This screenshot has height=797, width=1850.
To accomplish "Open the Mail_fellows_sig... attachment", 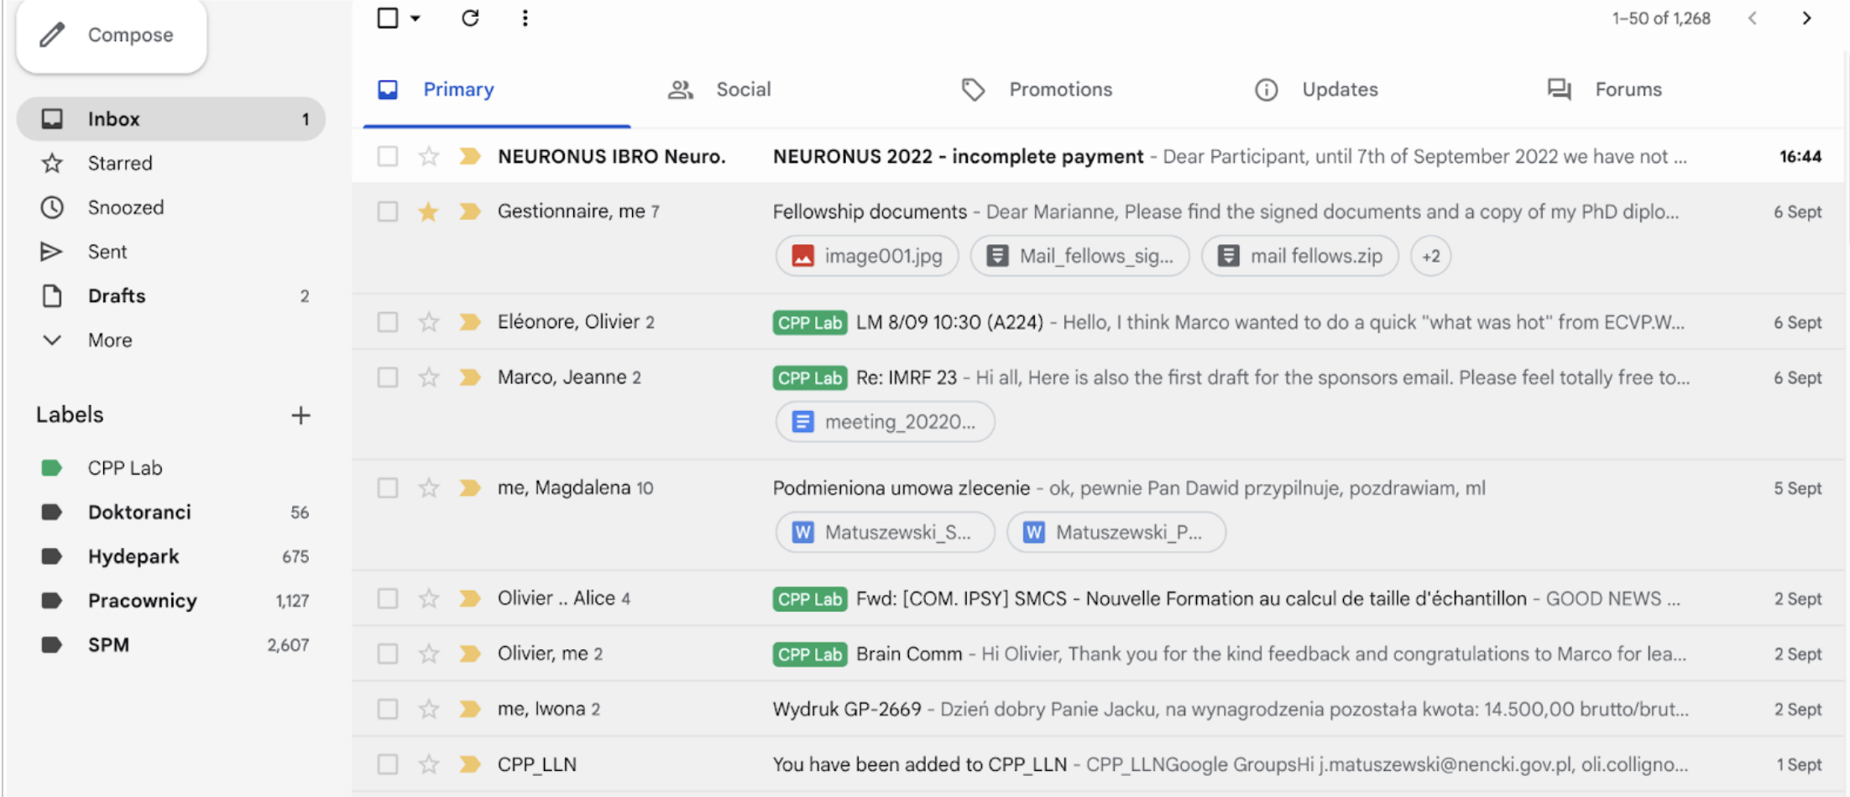I will (x=1079, y=256).
